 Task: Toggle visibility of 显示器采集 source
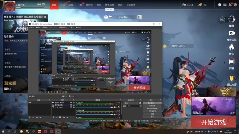click(71, 105)
